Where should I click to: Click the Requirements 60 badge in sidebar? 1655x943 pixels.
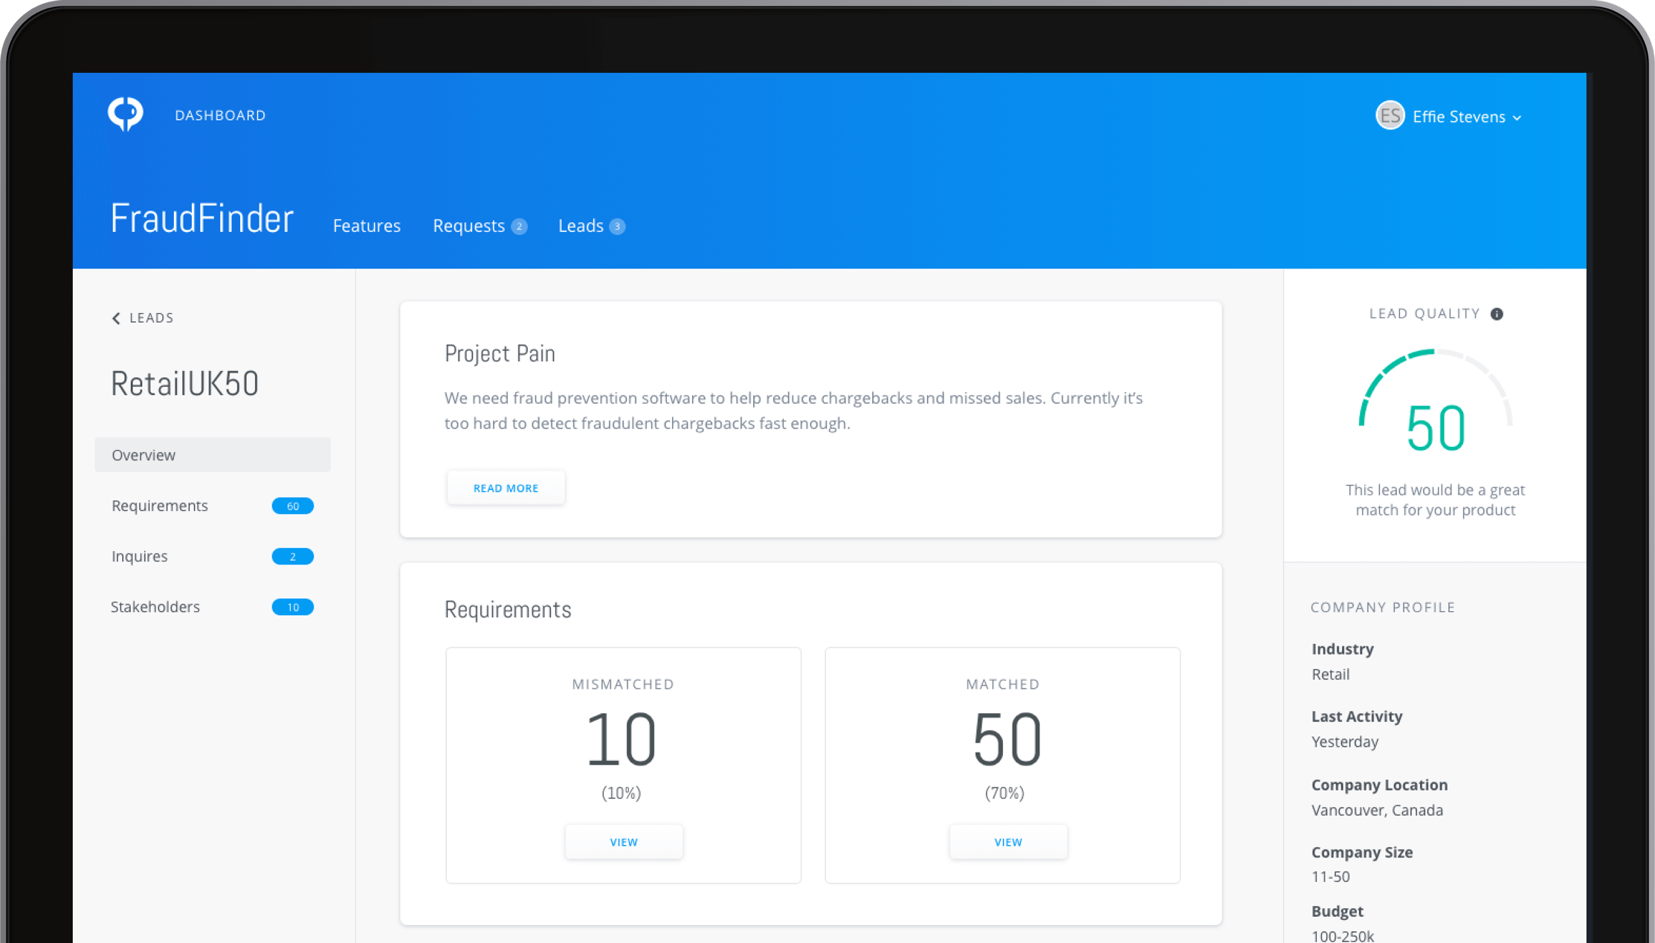292,506
